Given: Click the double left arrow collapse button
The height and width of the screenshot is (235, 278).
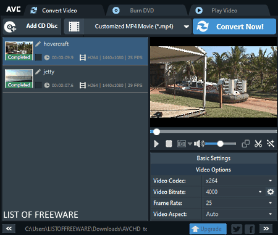Looking at the screenshot, I should (9, 229).
